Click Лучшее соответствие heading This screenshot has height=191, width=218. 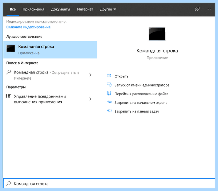[24, 37]
